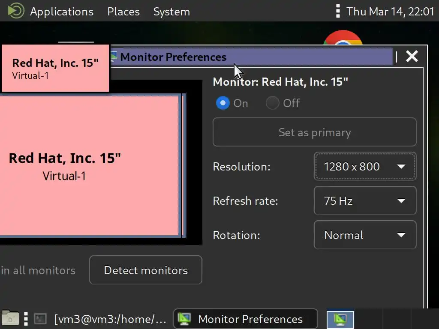Open the Refresh rate dropdown showing 75 Hz
Viewport: 439px width, 329px height.
point(365,200)
